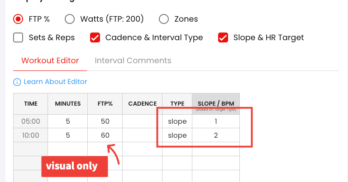Click the info icon beside Learn About Editor
The width and height of the screenshot is (348, 182).
(x=17, y=82)
